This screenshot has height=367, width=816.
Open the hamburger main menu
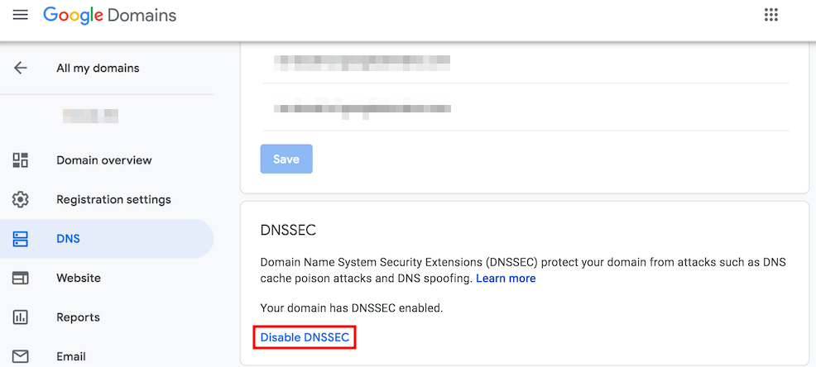pos(21,15)
